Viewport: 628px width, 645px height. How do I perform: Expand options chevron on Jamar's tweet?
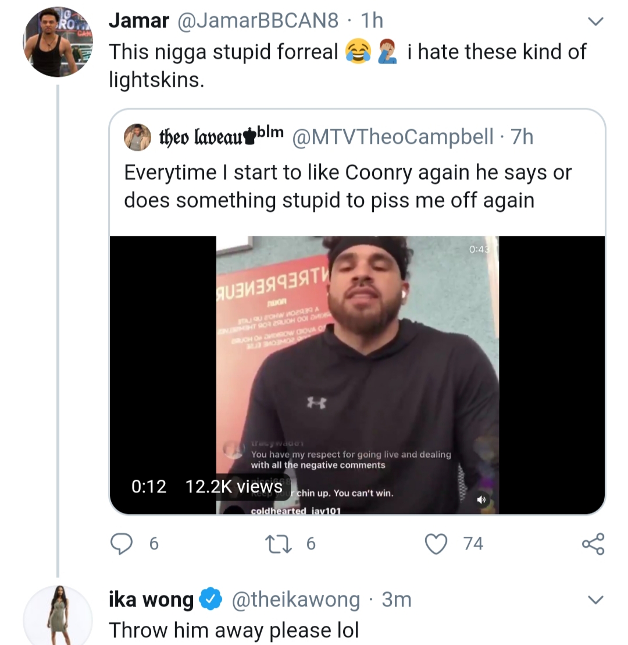(595, 21)
